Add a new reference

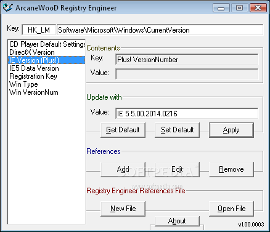(x=123, y=169)
